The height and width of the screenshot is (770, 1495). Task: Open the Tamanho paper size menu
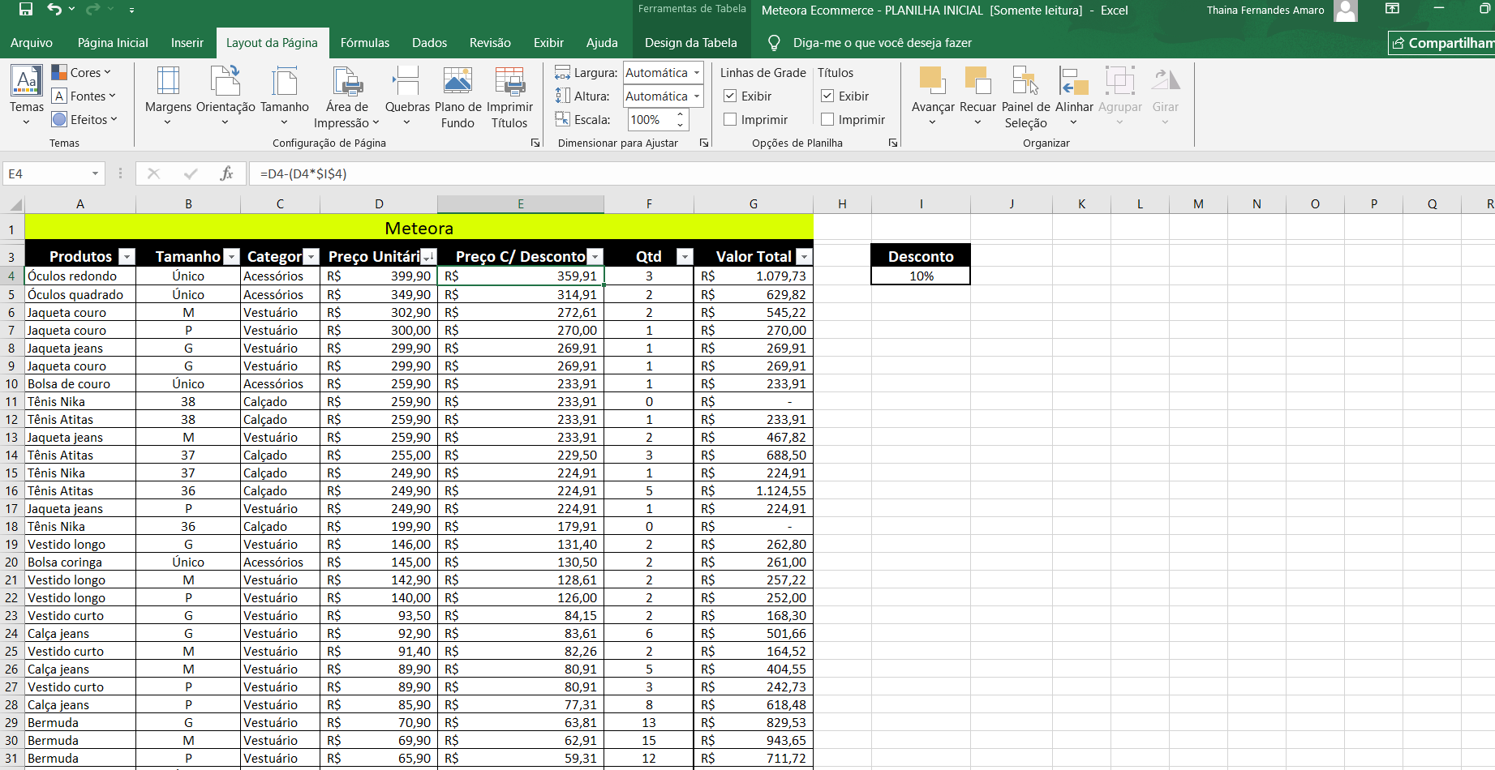coord(285,96)
